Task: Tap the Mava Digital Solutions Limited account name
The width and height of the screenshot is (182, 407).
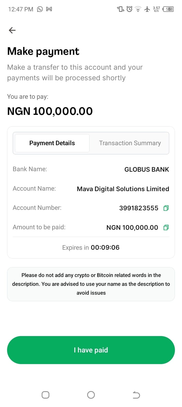Action: 123,189
